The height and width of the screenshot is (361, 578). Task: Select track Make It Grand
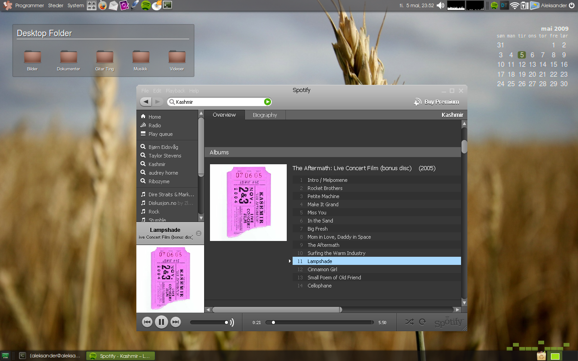(x=377, y=204)
